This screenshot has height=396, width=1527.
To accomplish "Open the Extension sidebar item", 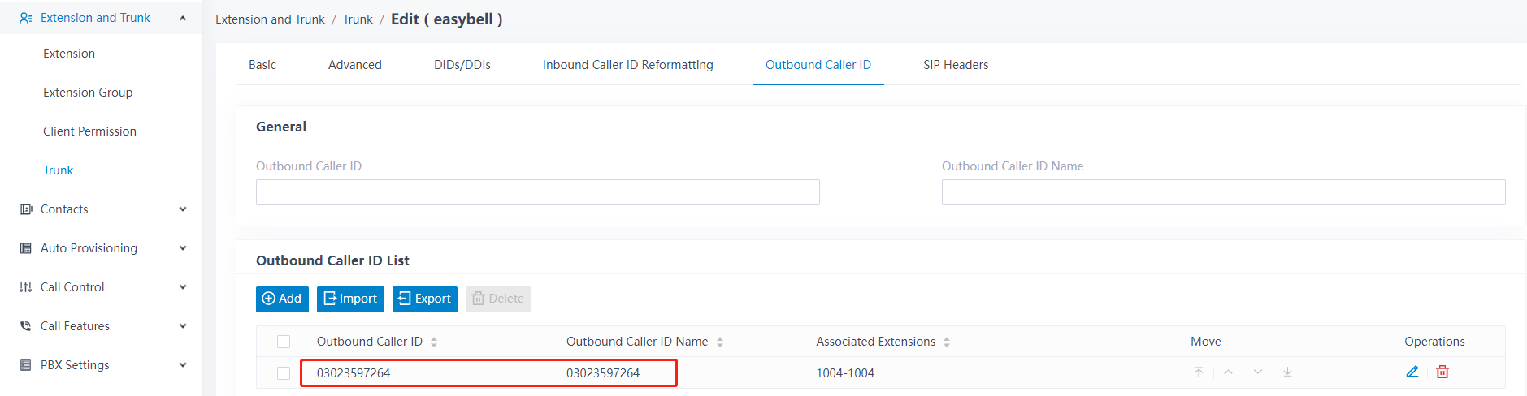I will [x=69, y=54].
